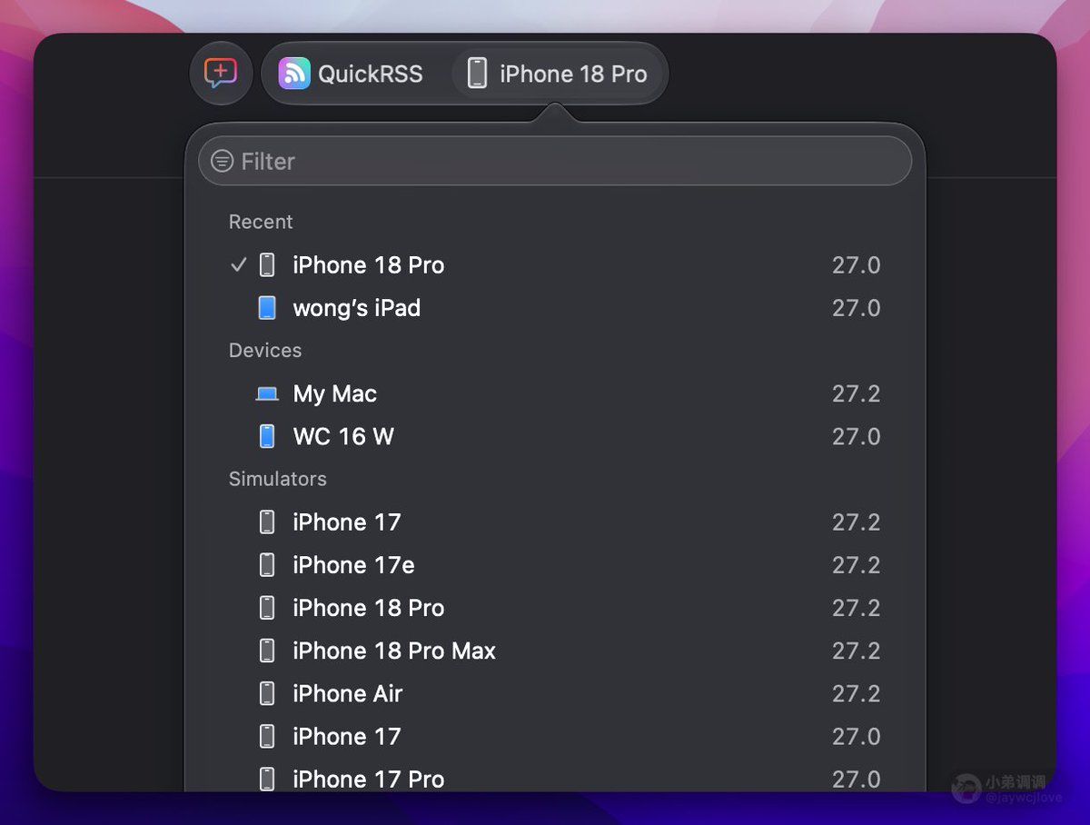Click the Devices section header
This screenshot has height=825, width=1090.
click(265, 351)
